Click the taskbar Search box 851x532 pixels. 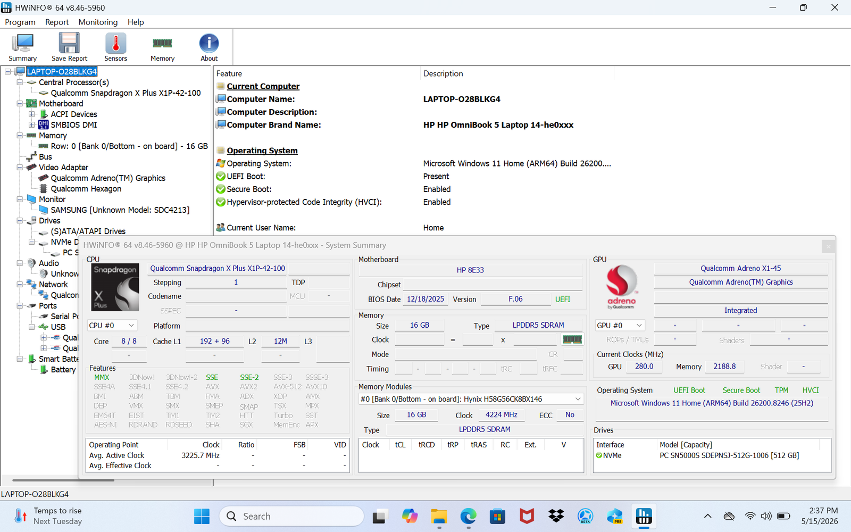pos(291,516)
